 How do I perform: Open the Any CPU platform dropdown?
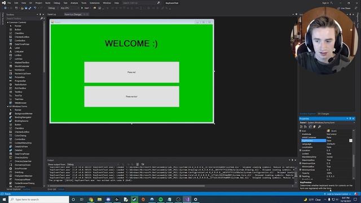pyautogui.click(x=69, y=8)
